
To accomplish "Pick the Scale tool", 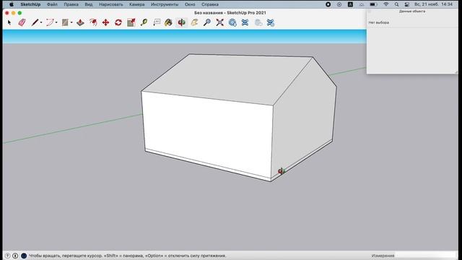I will coord(131,22).
